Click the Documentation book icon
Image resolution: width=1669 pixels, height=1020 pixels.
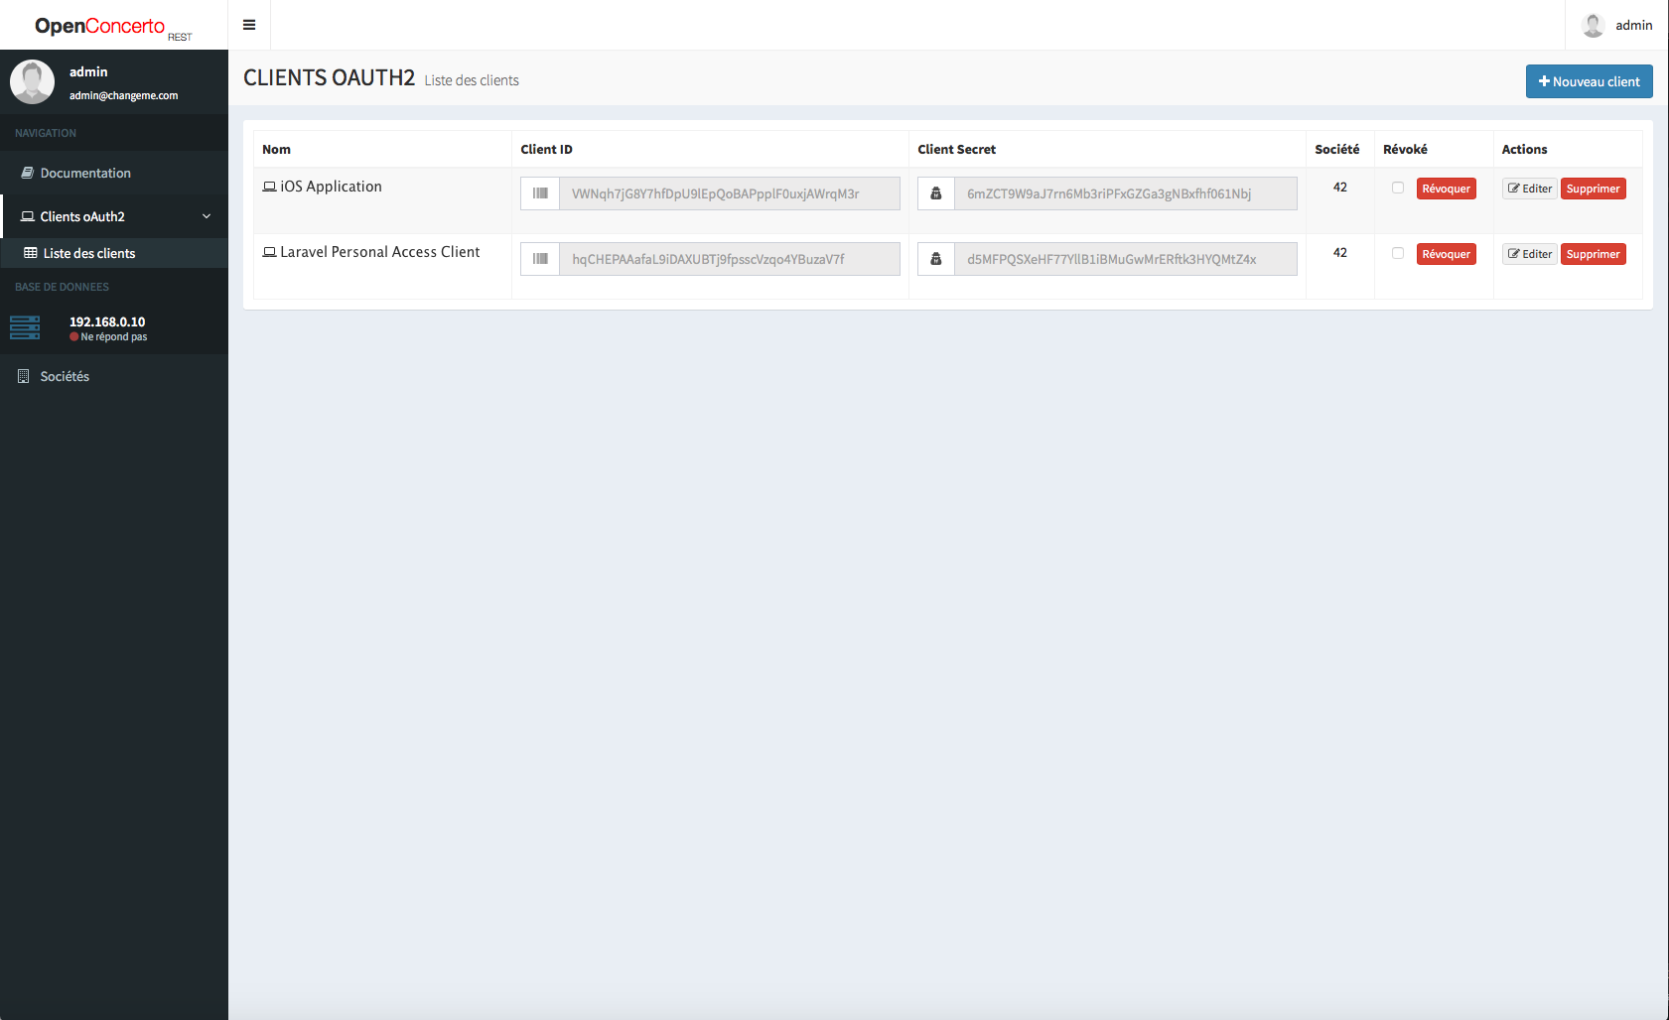click(28, 173)
